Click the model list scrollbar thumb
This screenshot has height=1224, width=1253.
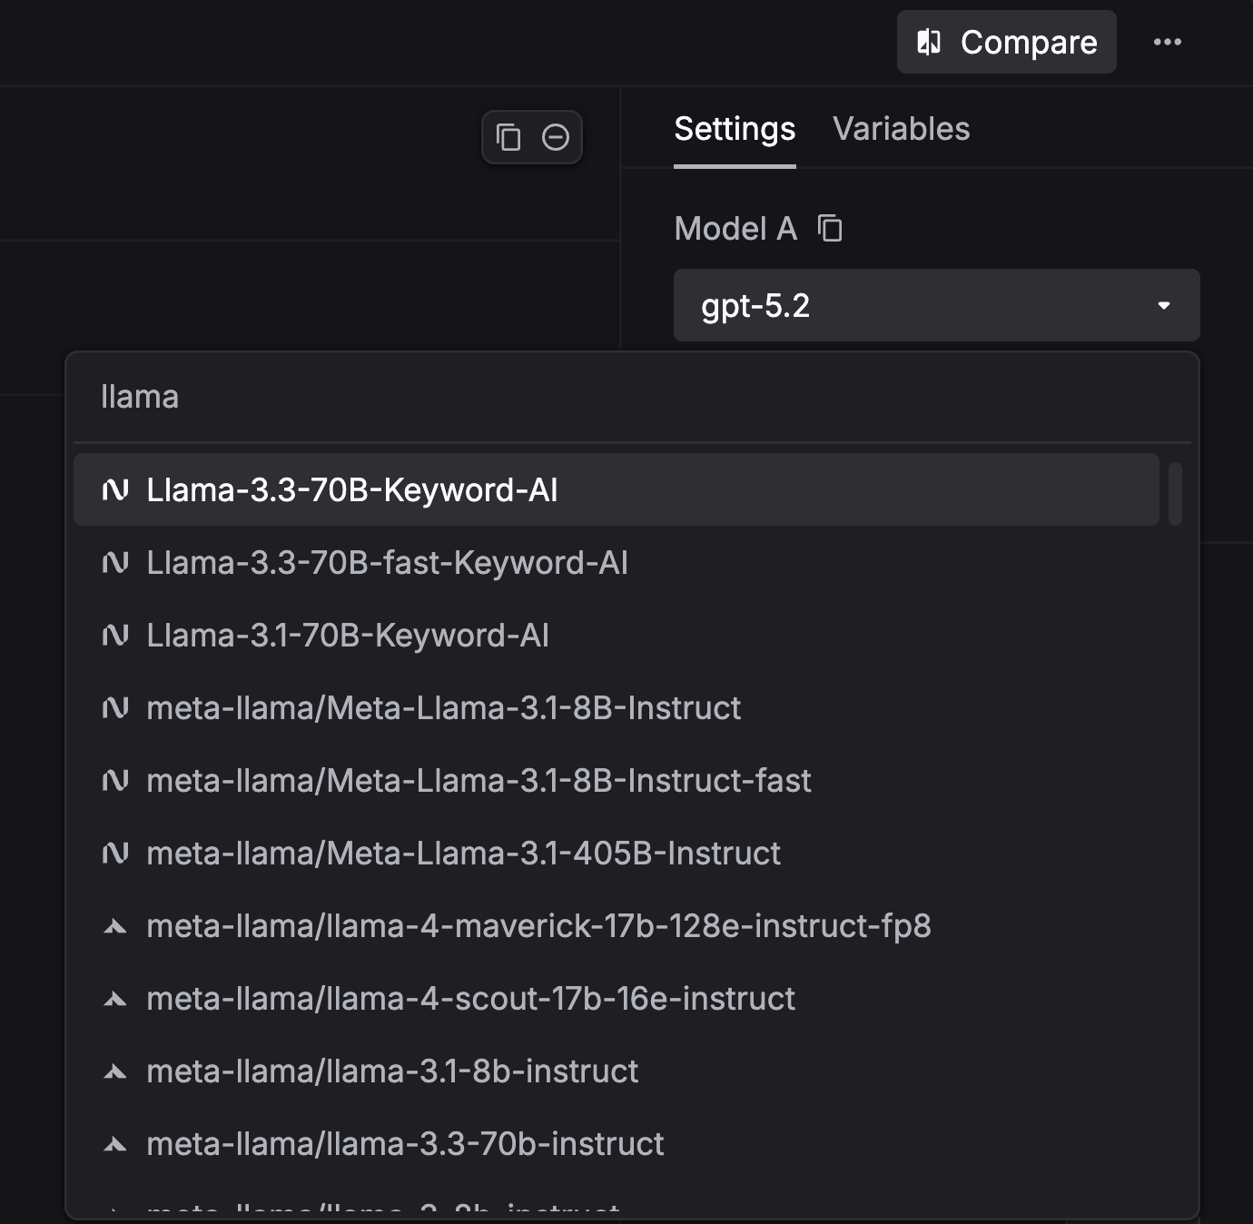(1175, 494)
